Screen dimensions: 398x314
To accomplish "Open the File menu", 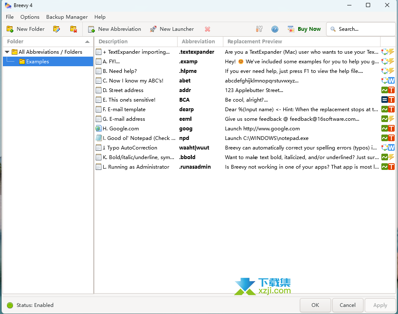I will 10,17.
